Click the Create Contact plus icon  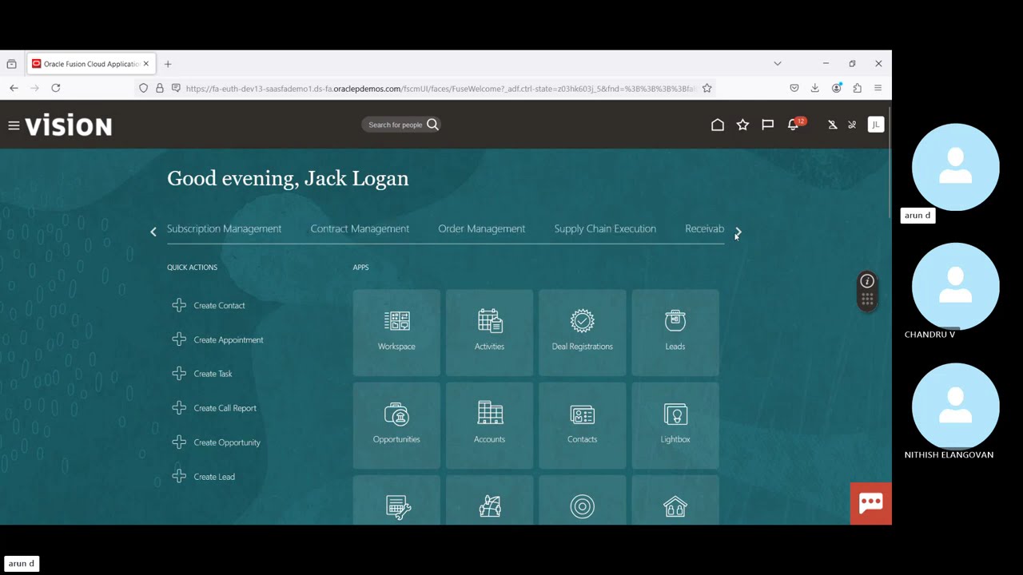tap(179, 305)
